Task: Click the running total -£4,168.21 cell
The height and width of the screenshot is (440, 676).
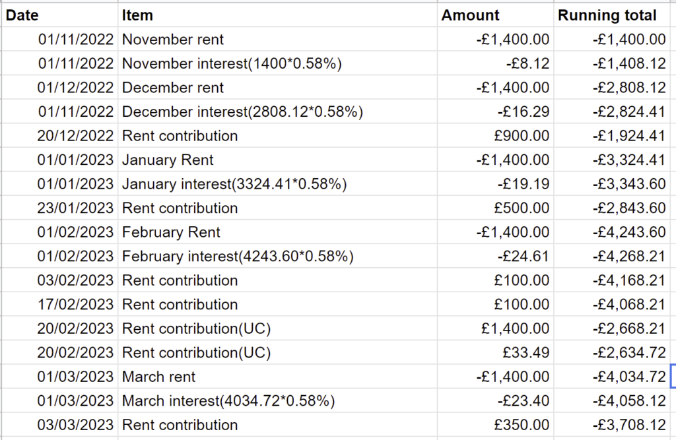Action: tap(629, 280)
